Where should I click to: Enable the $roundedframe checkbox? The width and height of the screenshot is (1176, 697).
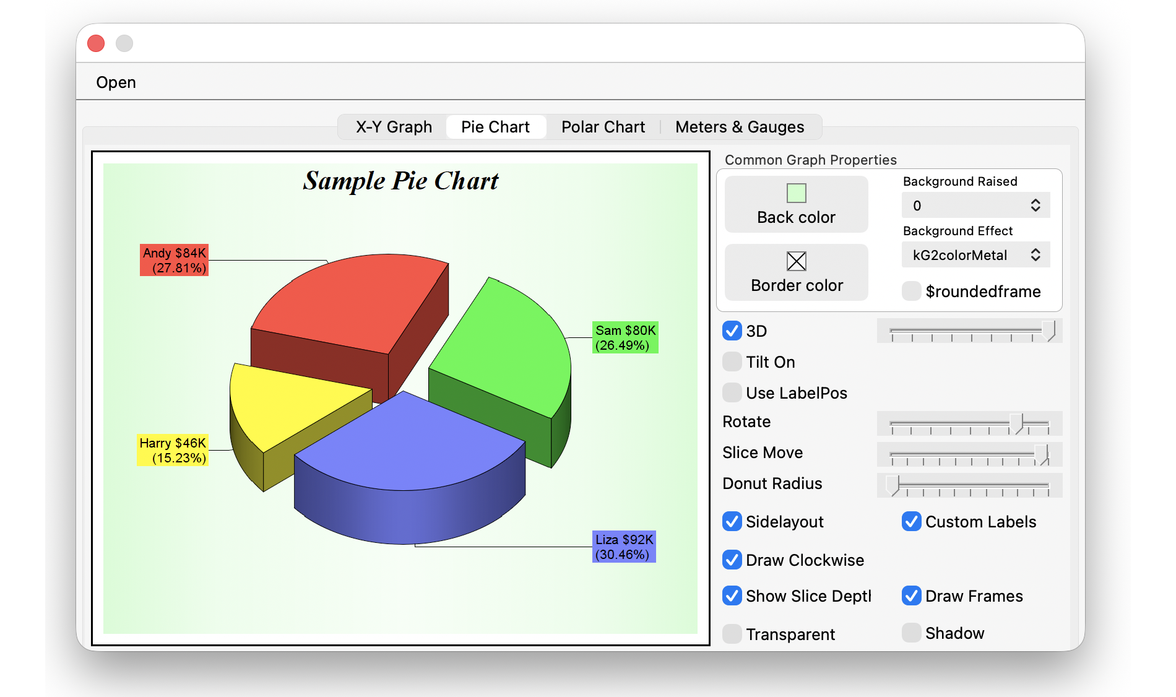[x=911, y=292]
